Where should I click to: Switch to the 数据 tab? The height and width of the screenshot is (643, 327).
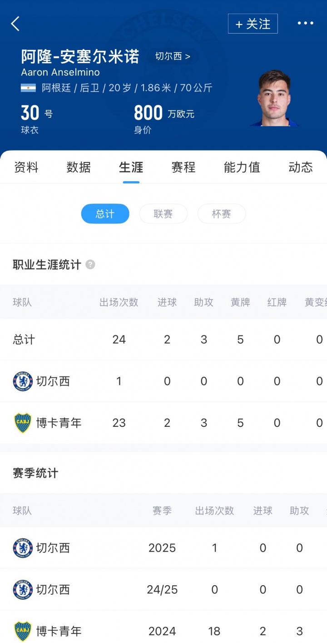click(79, 167)
